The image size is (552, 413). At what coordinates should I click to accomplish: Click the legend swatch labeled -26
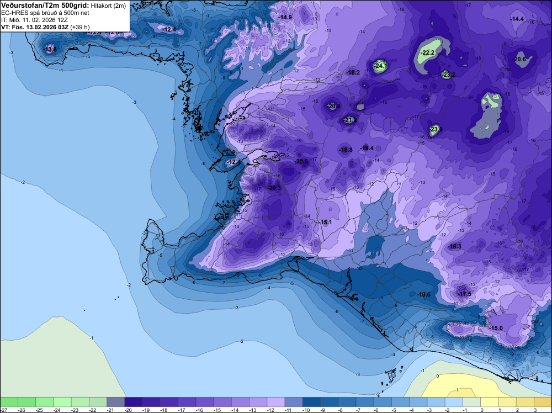(x=26, y=402)
